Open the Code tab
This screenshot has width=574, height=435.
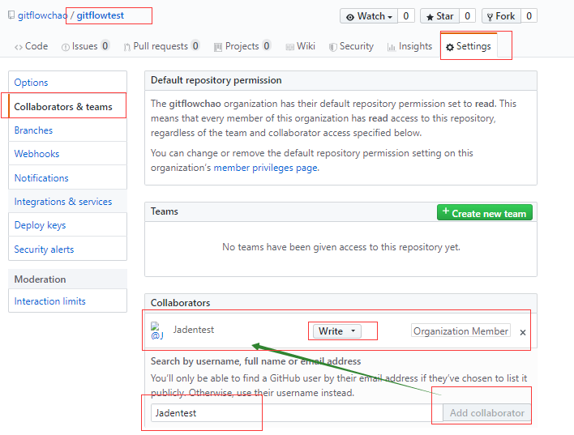tap(31, 46)
